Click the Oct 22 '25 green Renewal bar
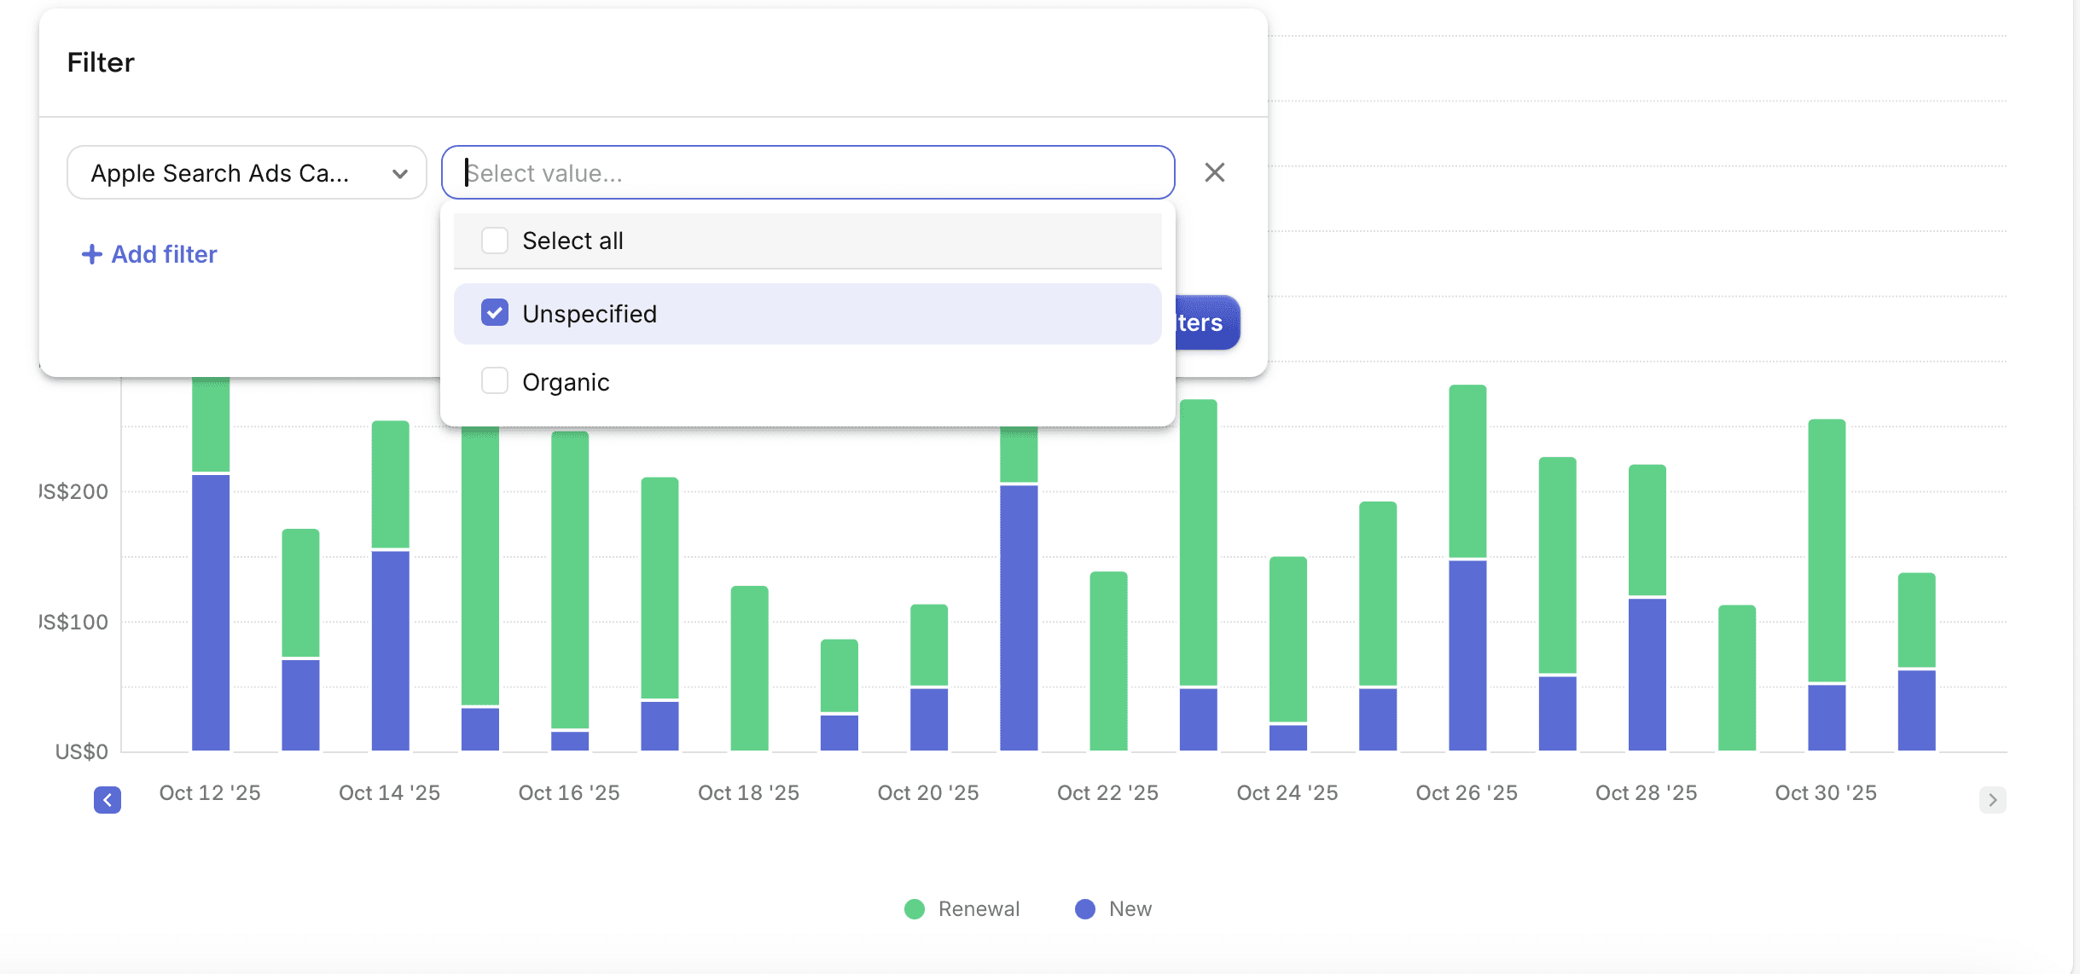This screenshot has width=2080, height=974. click(x=1108, y=661)
